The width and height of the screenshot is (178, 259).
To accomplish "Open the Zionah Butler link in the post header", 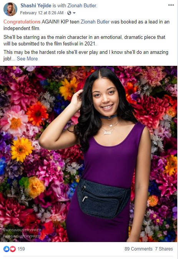I will coord(82,6).
